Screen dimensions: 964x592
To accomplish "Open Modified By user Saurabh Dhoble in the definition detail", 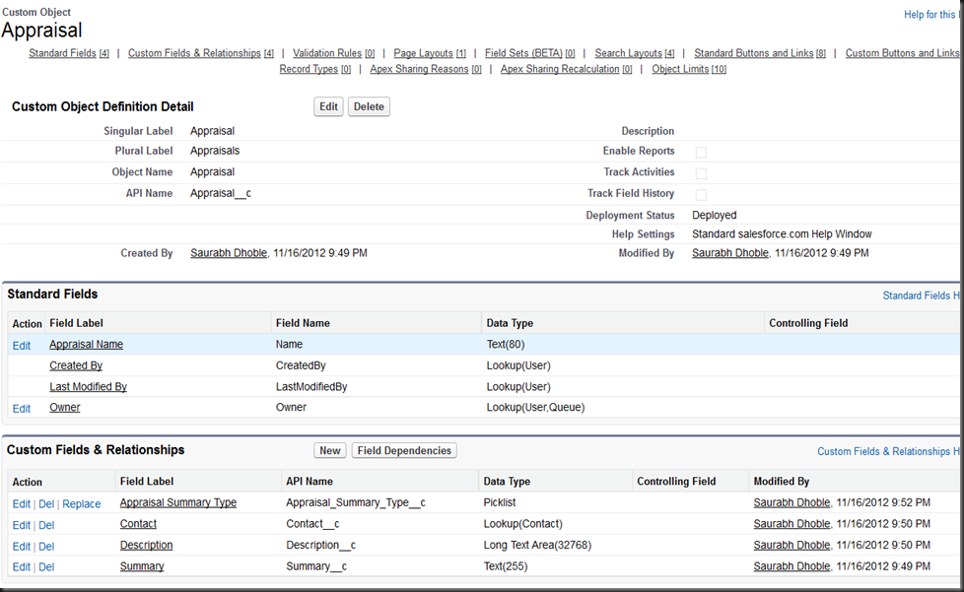I will coord(730,253).
